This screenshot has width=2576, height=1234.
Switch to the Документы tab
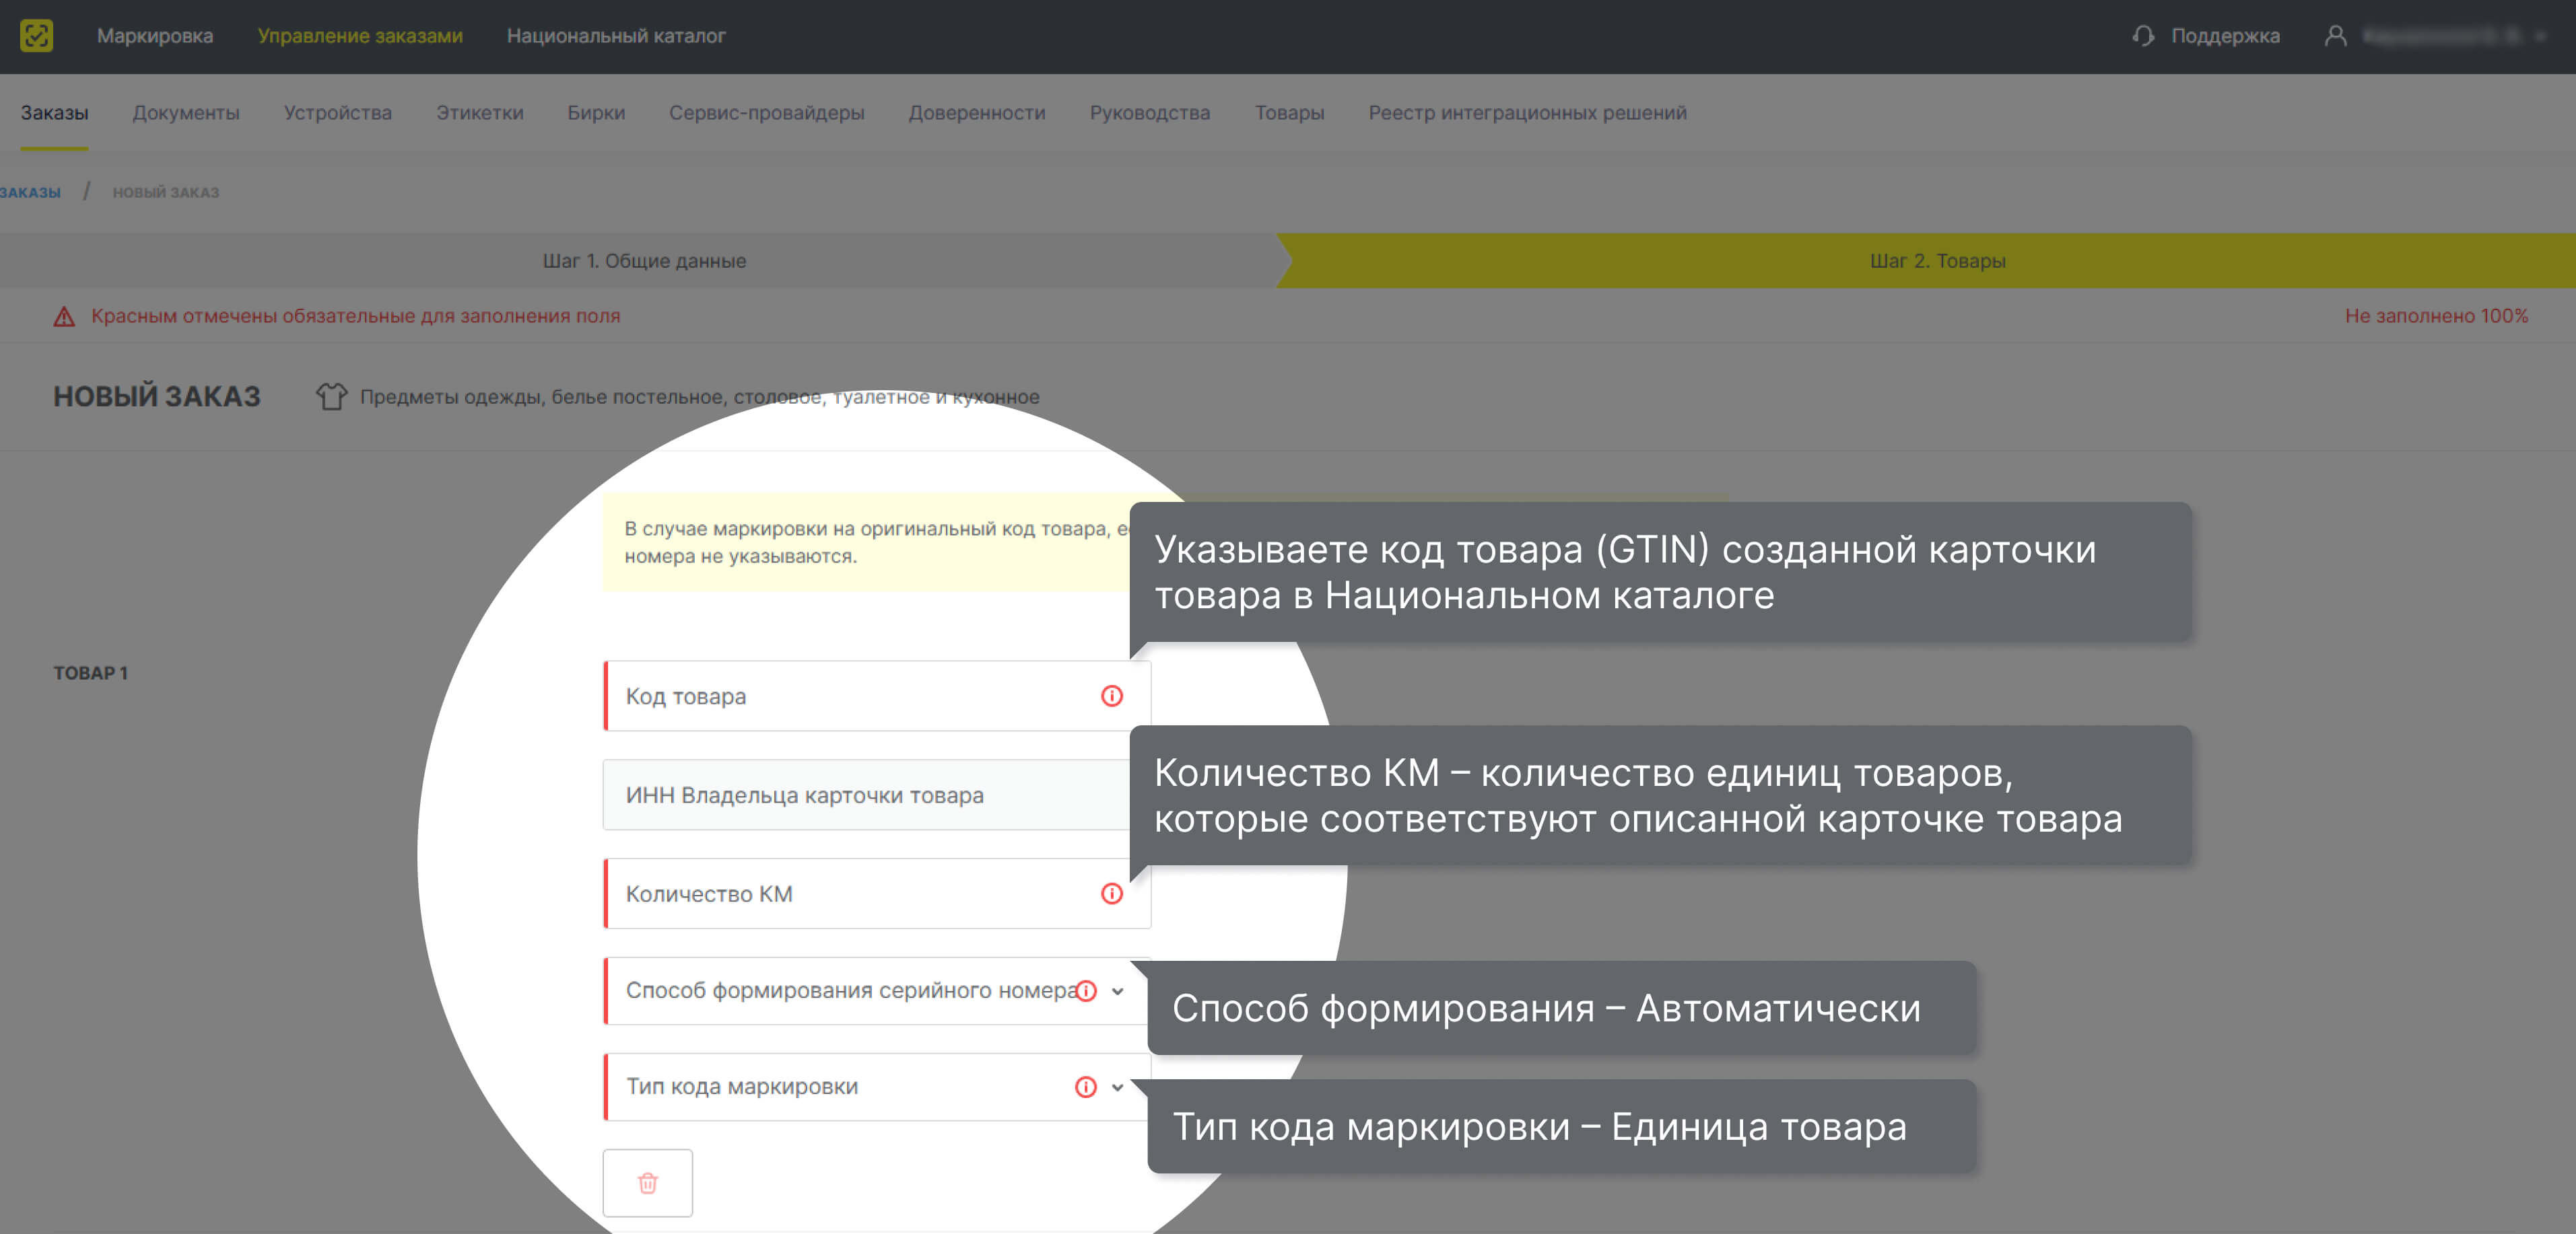(186, 113)
